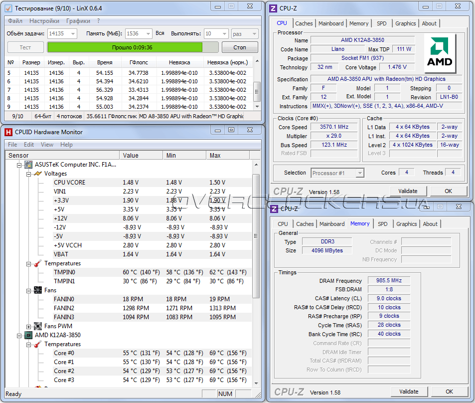Click the ASUSTeK motherboard chip icon
The image size is (475, 403).
click(28, 165)
